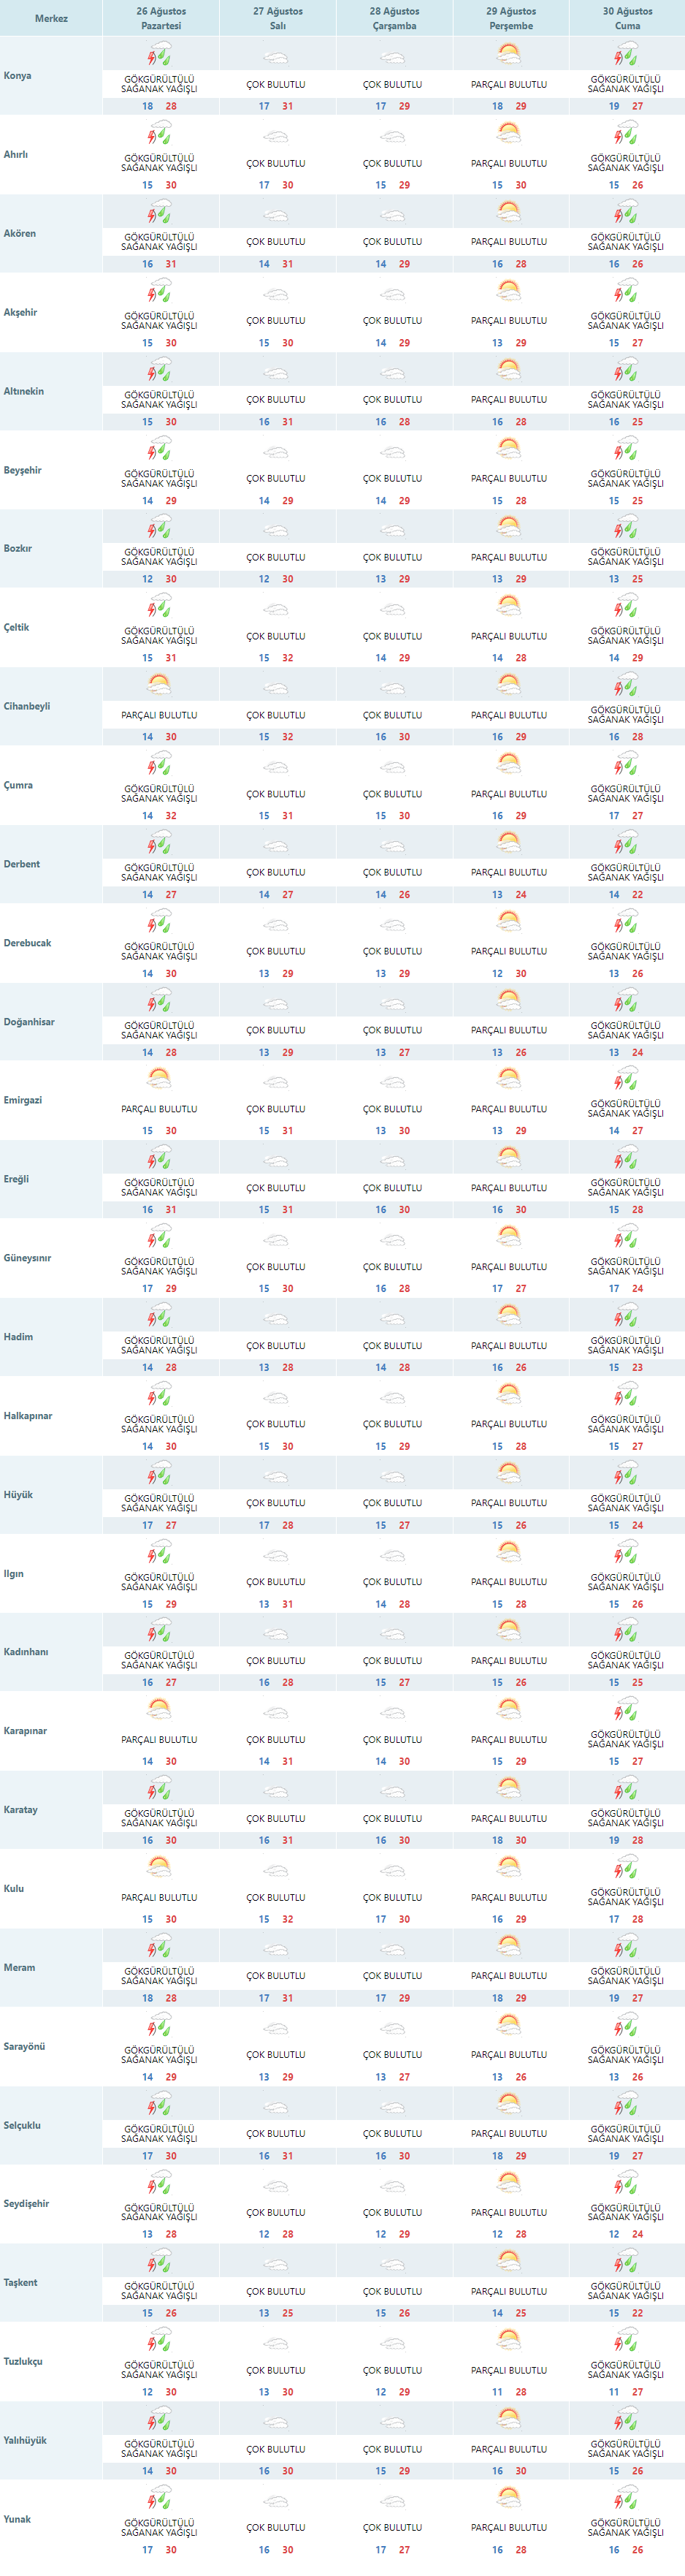Click Emirgazi's partly cloudy icon for 26 Ağustos

159,1079
